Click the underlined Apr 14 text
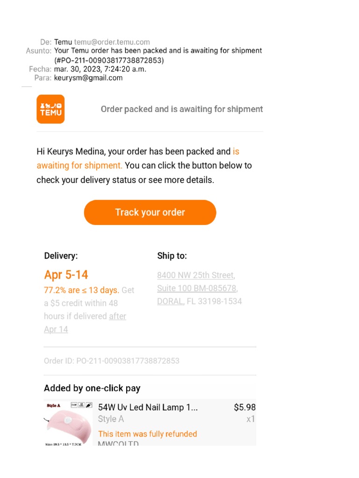The width and height of the screenshot is (359, 478). [x=56, y=329]
